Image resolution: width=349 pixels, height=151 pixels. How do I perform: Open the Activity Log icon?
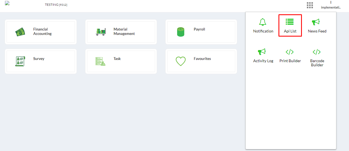click(262, 52)
